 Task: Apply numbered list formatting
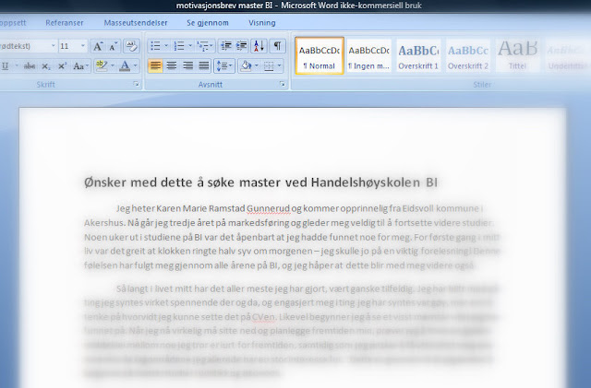pyautogui.click(x=178, y=46)
